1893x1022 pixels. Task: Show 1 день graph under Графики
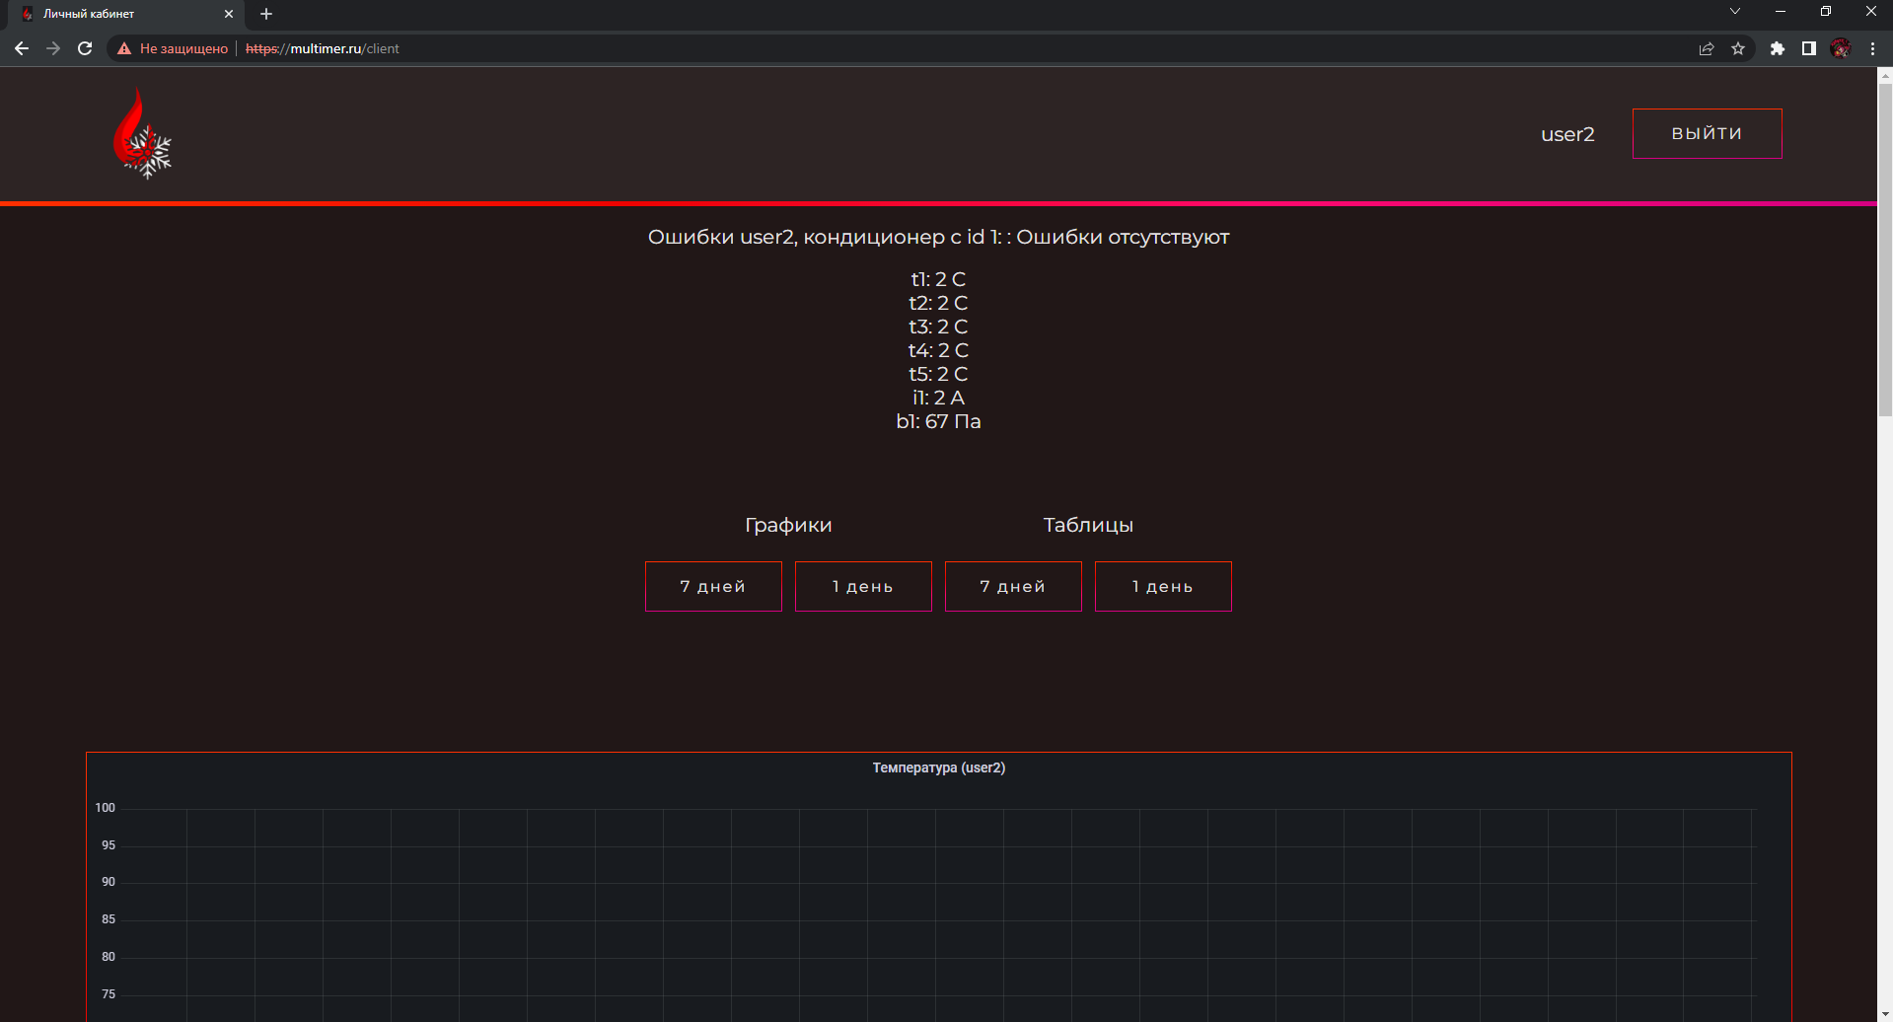(x=863, y=586)
